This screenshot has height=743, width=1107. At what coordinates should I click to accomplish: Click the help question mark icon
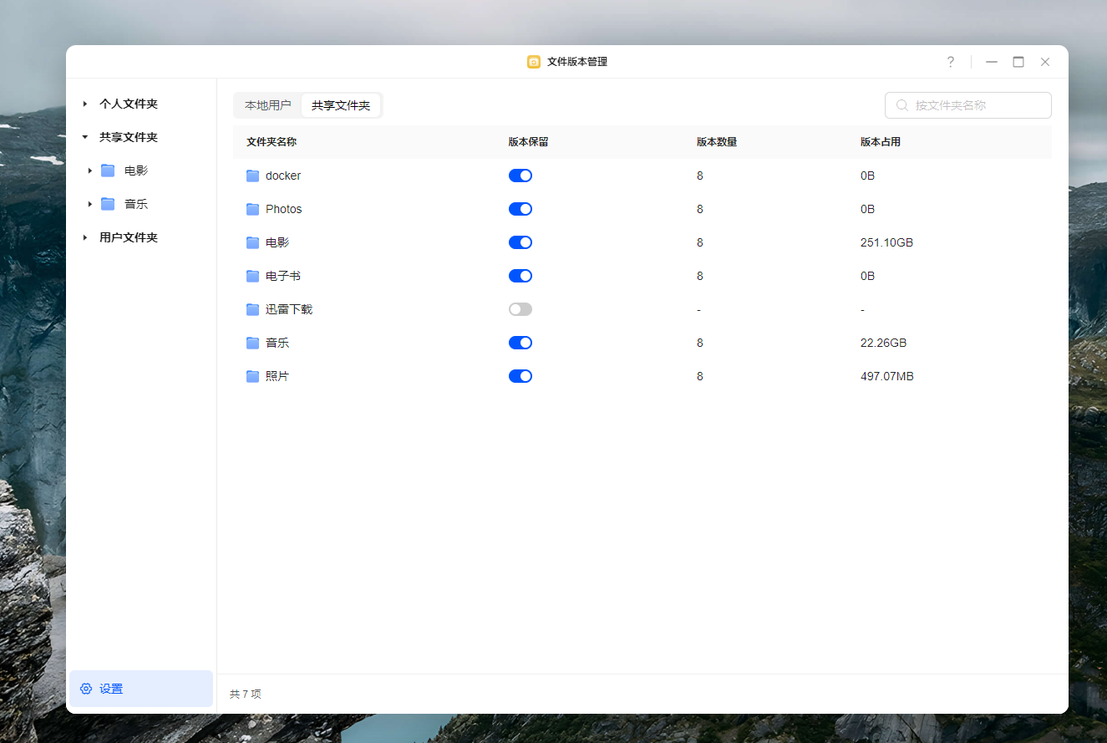pyautogui.click(x=950, y=62)
